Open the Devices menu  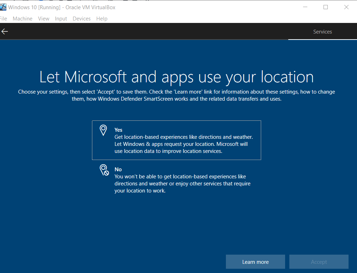click(x=81, y=18)
